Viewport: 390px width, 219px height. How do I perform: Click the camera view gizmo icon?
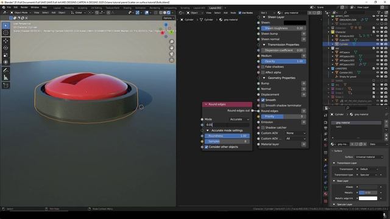(x=172, y=54)
